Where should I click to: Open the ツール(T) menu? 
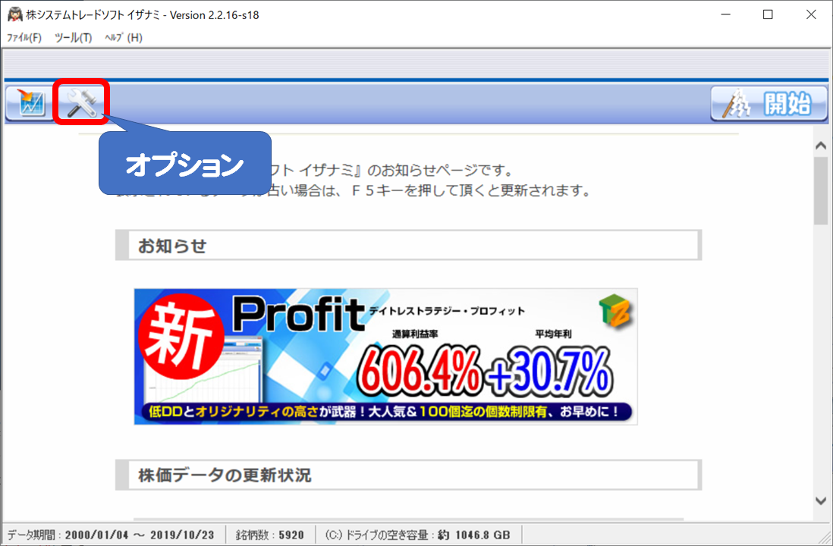73,38
